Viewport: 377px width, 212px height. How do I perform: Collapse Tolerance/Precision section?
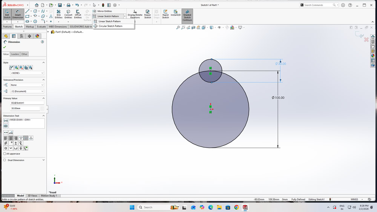coord(43,80)
